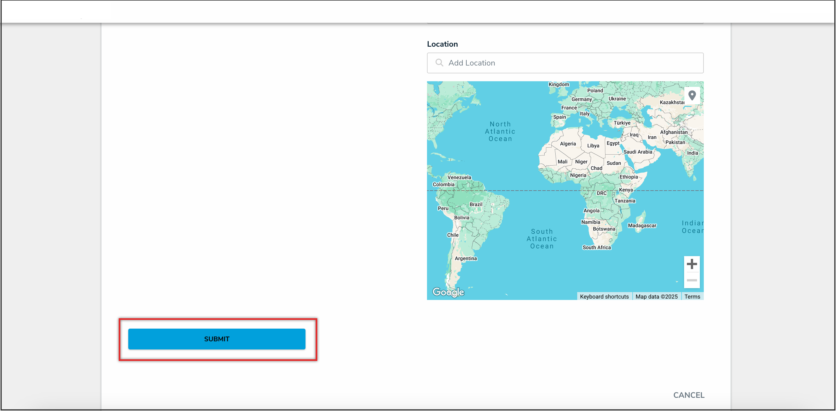The image size is (836, 411).
Task: Click the Google logo on the map
Action: point(448,292)
